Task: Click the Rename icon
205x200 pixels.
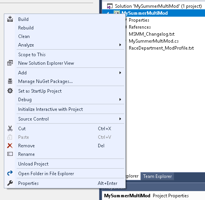Action: pos(10,154)
